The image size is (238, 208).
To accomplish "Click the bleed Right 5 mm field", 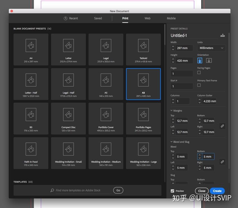I will point(208,168).
